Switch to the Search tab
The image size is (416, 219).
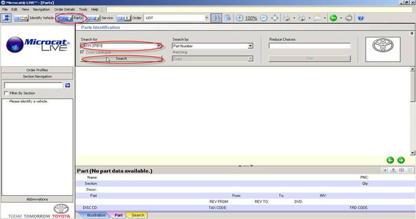pos(137,215)
